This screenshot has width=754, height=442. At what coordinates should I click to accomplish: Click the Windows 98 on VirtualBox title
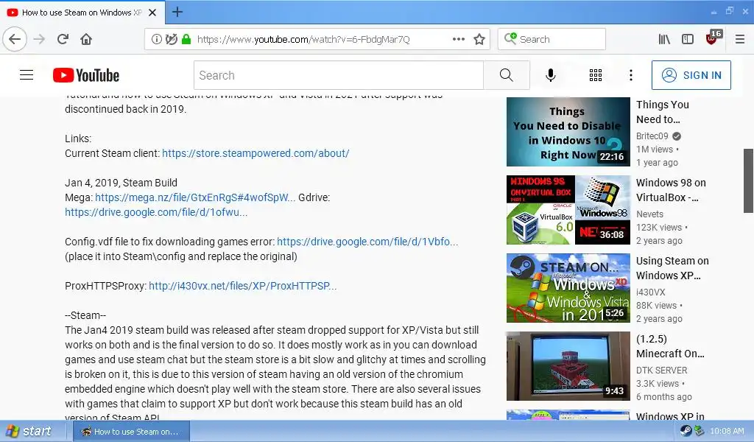coord(671,190)
